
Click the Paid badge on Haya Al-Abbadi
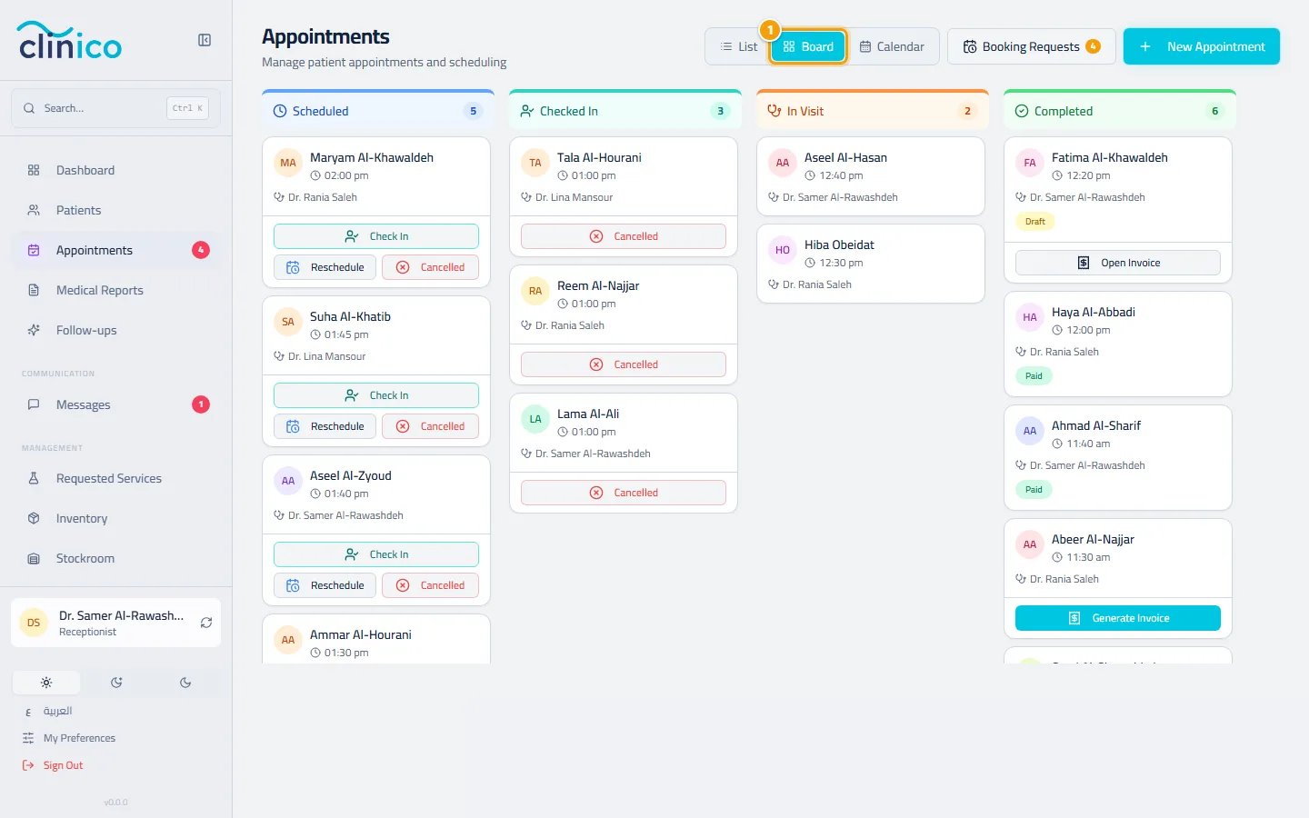pos(1034,375)
